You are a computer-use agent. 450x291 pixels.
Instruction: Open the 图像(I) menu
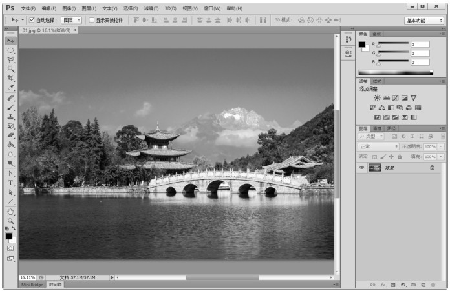pos(69,8)
